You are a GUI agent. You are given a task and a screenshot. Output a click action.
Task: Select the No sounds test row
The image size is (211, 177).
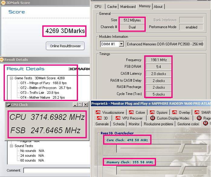pyautogui.click(x=32, y=151)
